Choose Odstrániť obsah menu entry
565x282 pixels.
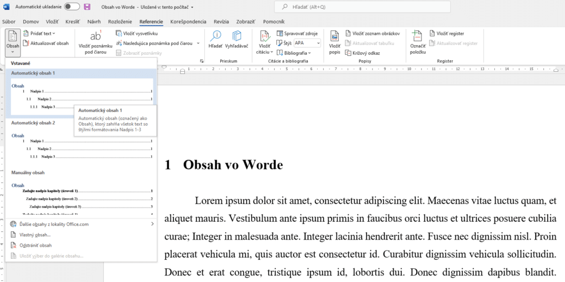(x=82, y=245)
